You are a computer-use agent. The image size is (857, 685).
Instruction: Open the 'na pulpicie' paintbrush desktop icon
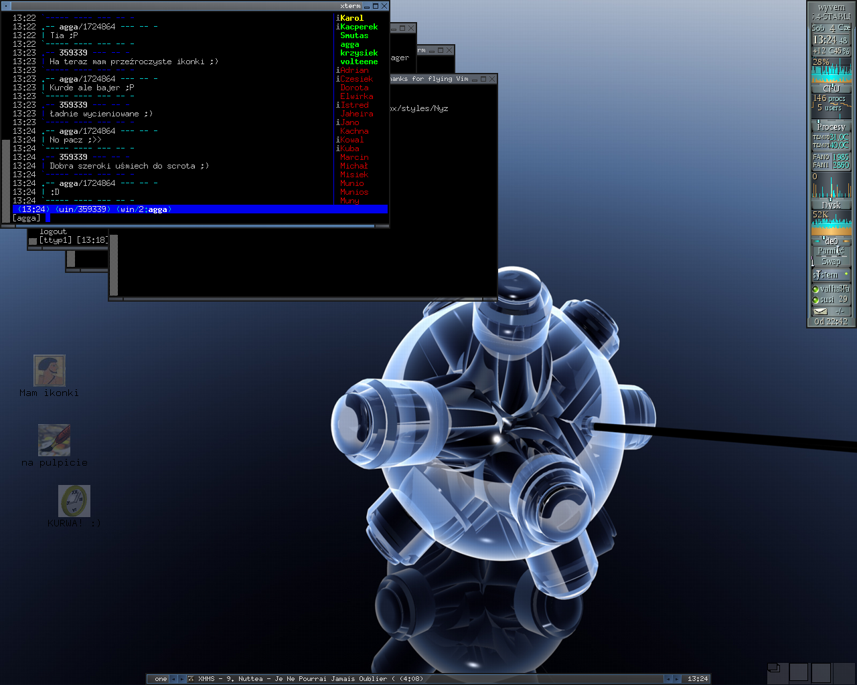point(54,440)
